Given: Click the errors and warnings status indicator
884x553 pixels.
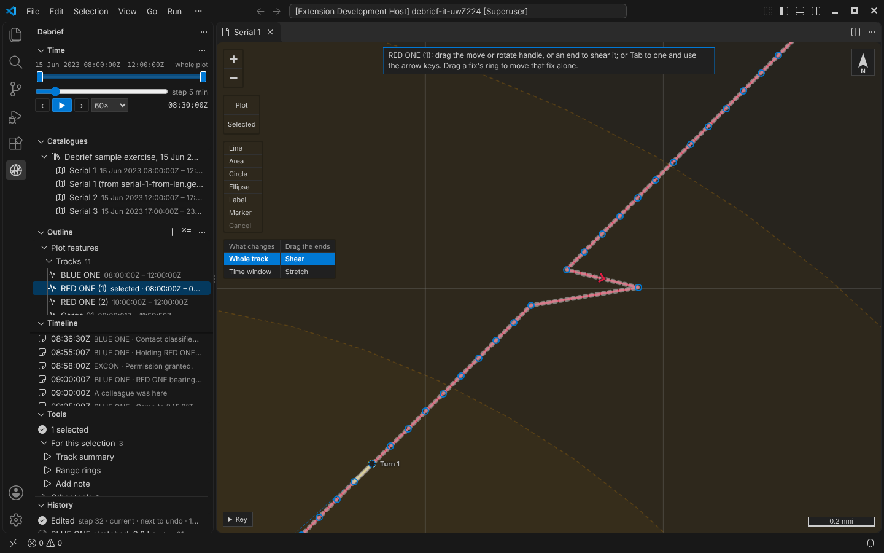Looking at the screenshot, I should coord(45,543).
